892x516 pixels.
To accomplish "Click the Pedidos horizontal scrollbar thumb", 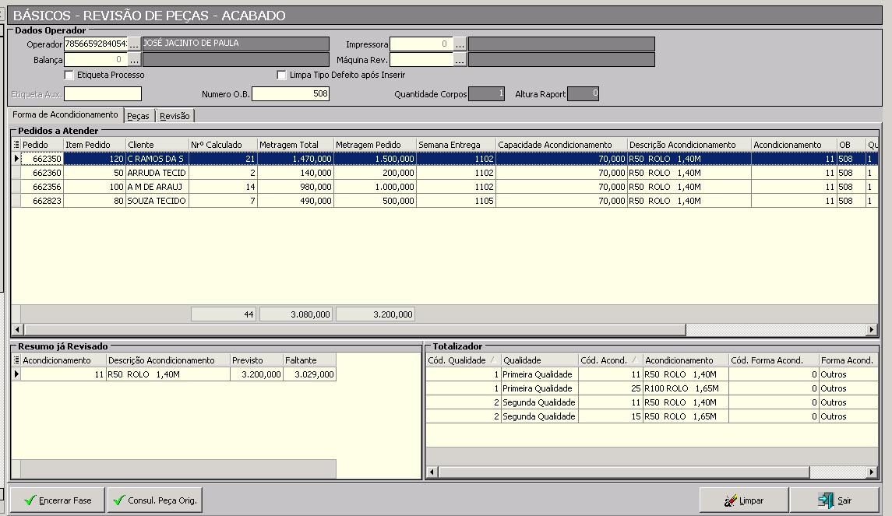I will (x=351, y=330).
